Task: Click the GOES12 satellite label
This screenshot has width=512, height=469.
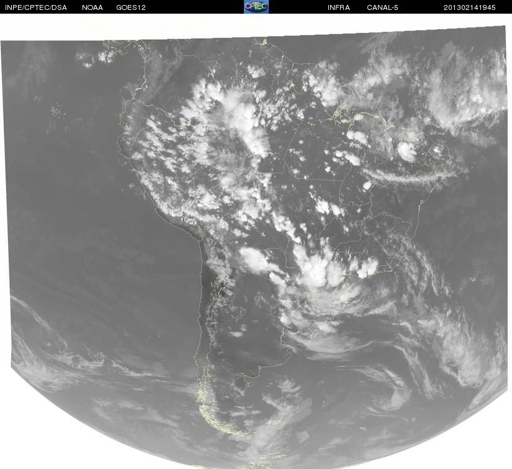Action: [x=131, y=7]
